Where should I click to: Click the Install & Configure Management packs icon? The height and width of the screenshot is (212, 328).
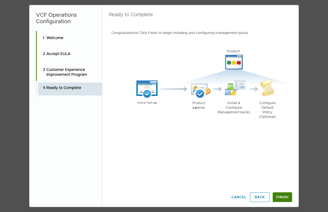234,88
